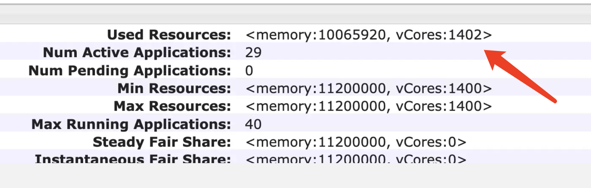Click the value 29 for active applications
The image size is (591, 188).
(253, 52)
